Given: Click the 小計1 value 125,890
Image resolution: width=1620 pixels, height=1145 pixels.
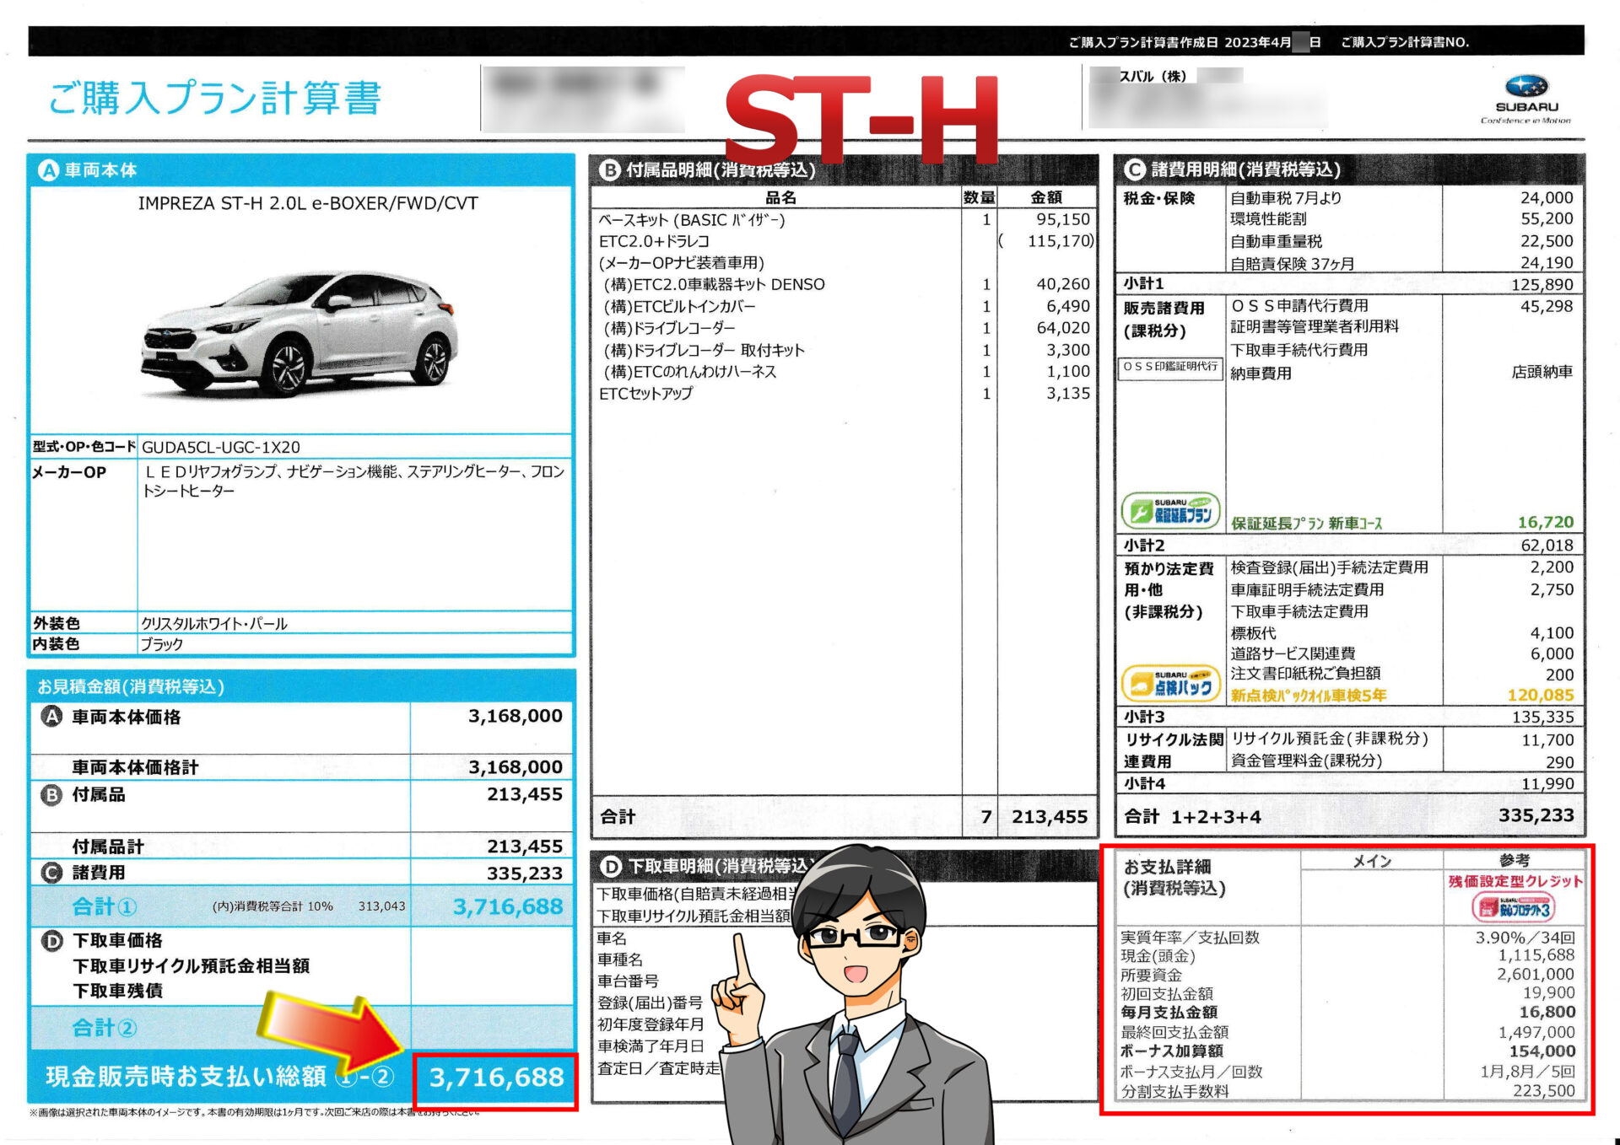Looking at the screenshot, I should (x=1542, y=284).
